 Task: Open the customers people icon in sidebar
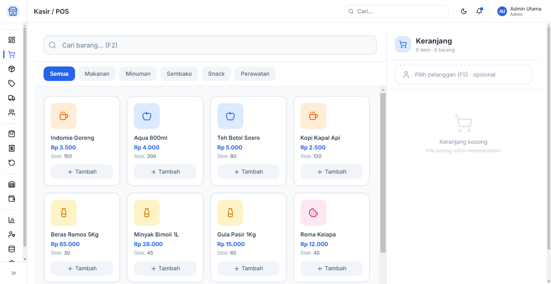[12, 112]
